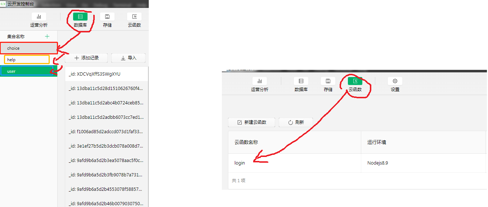
Task: Click the plus icon beside 集合名称
Action: click(x=47, y=36)
